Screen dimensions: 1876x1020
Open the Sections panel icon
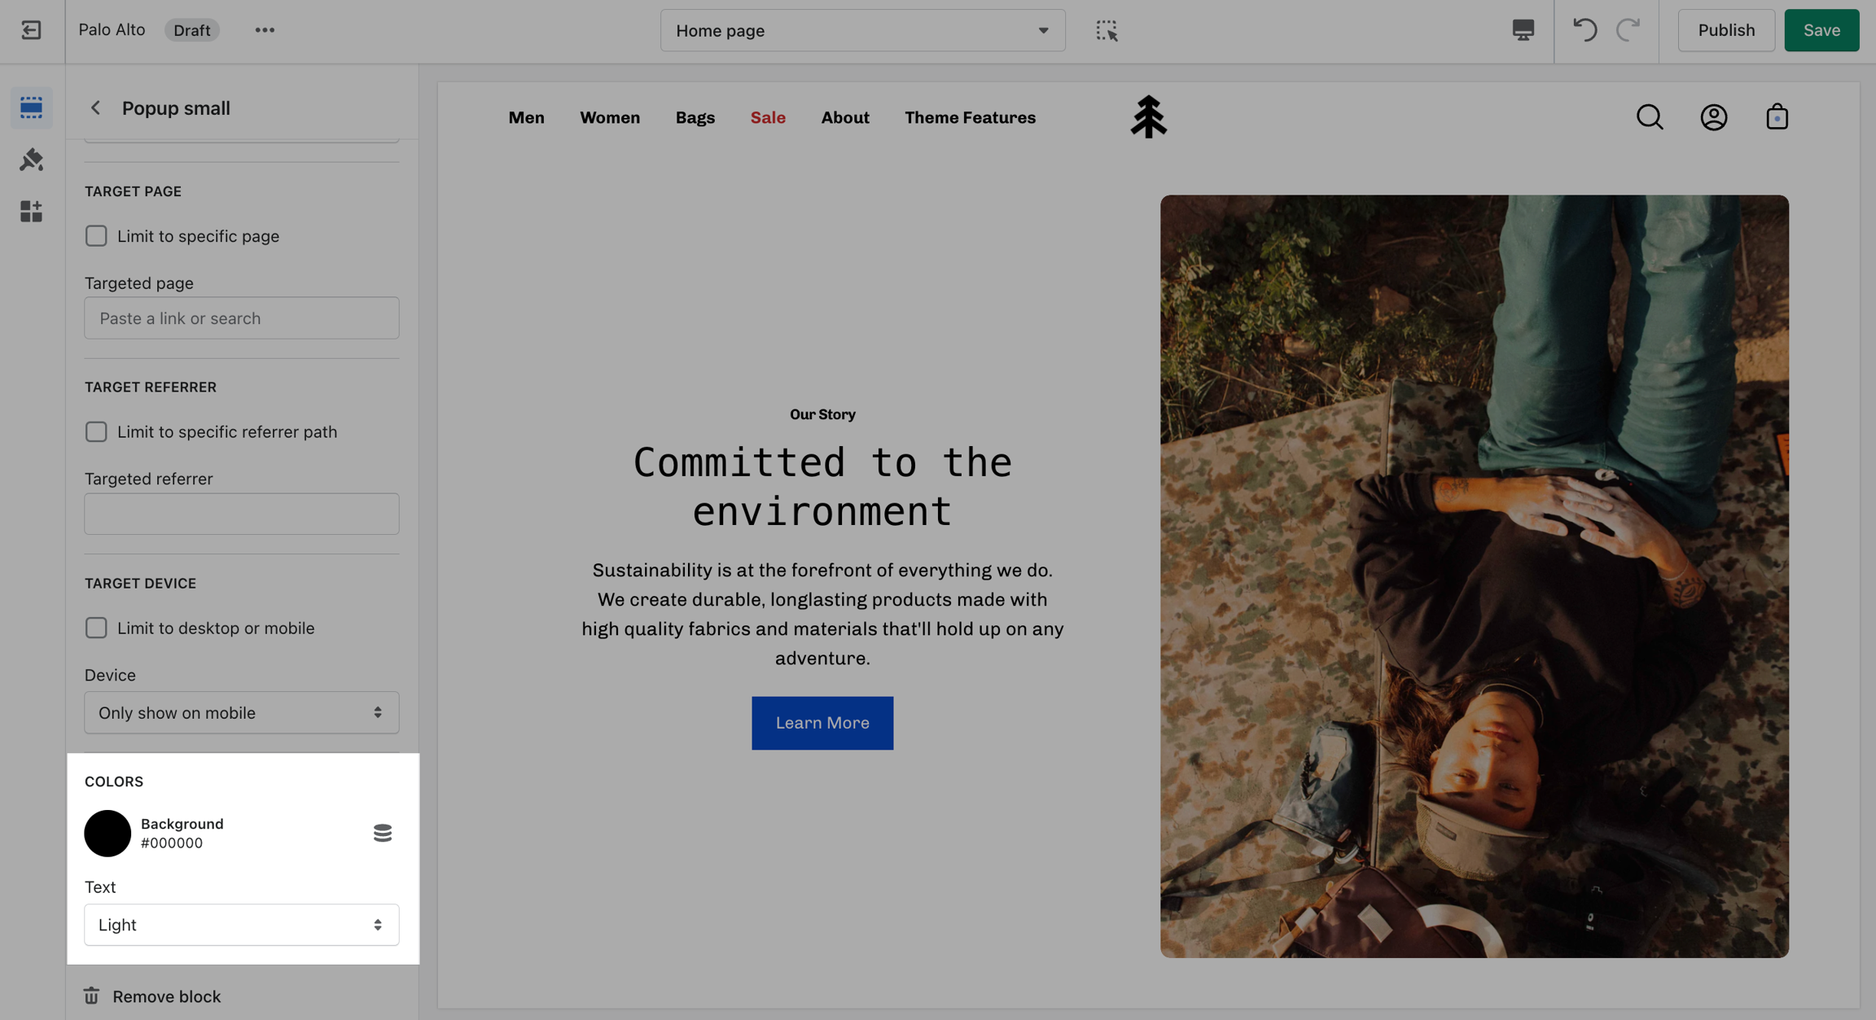31,107
